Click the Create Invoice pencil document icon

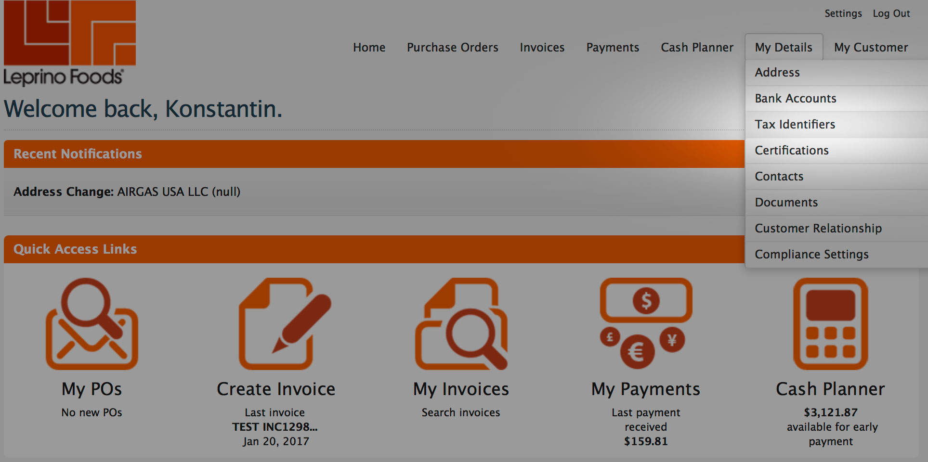coord(285,324)
